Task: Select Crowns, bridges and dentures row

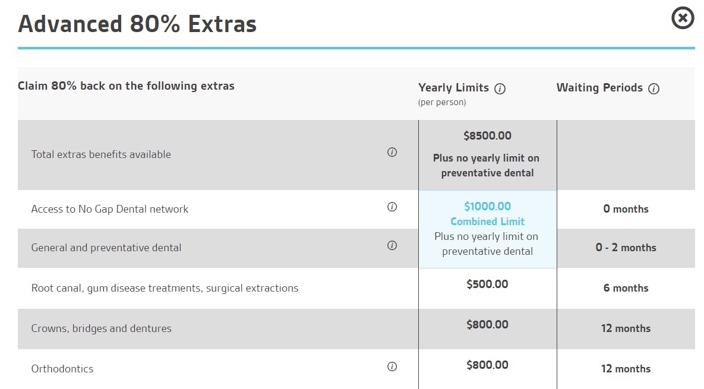Action: (356, 328)
